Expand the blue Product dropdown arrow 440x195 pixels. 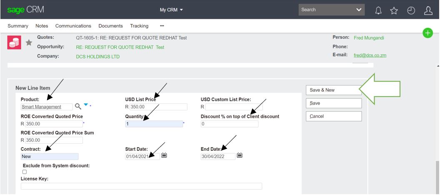pos(86,105)
